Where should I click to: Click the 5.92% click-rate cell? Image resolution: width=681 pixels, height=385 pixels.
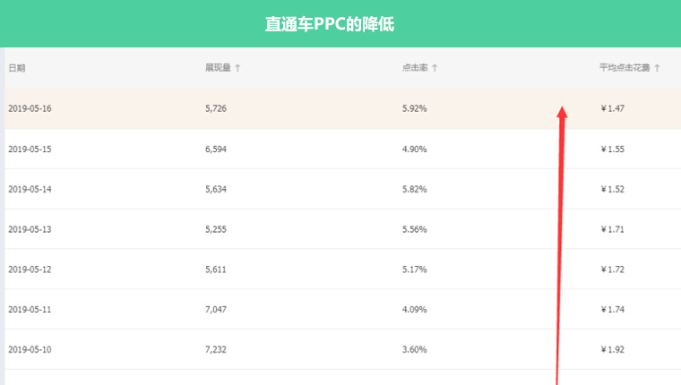414,108
